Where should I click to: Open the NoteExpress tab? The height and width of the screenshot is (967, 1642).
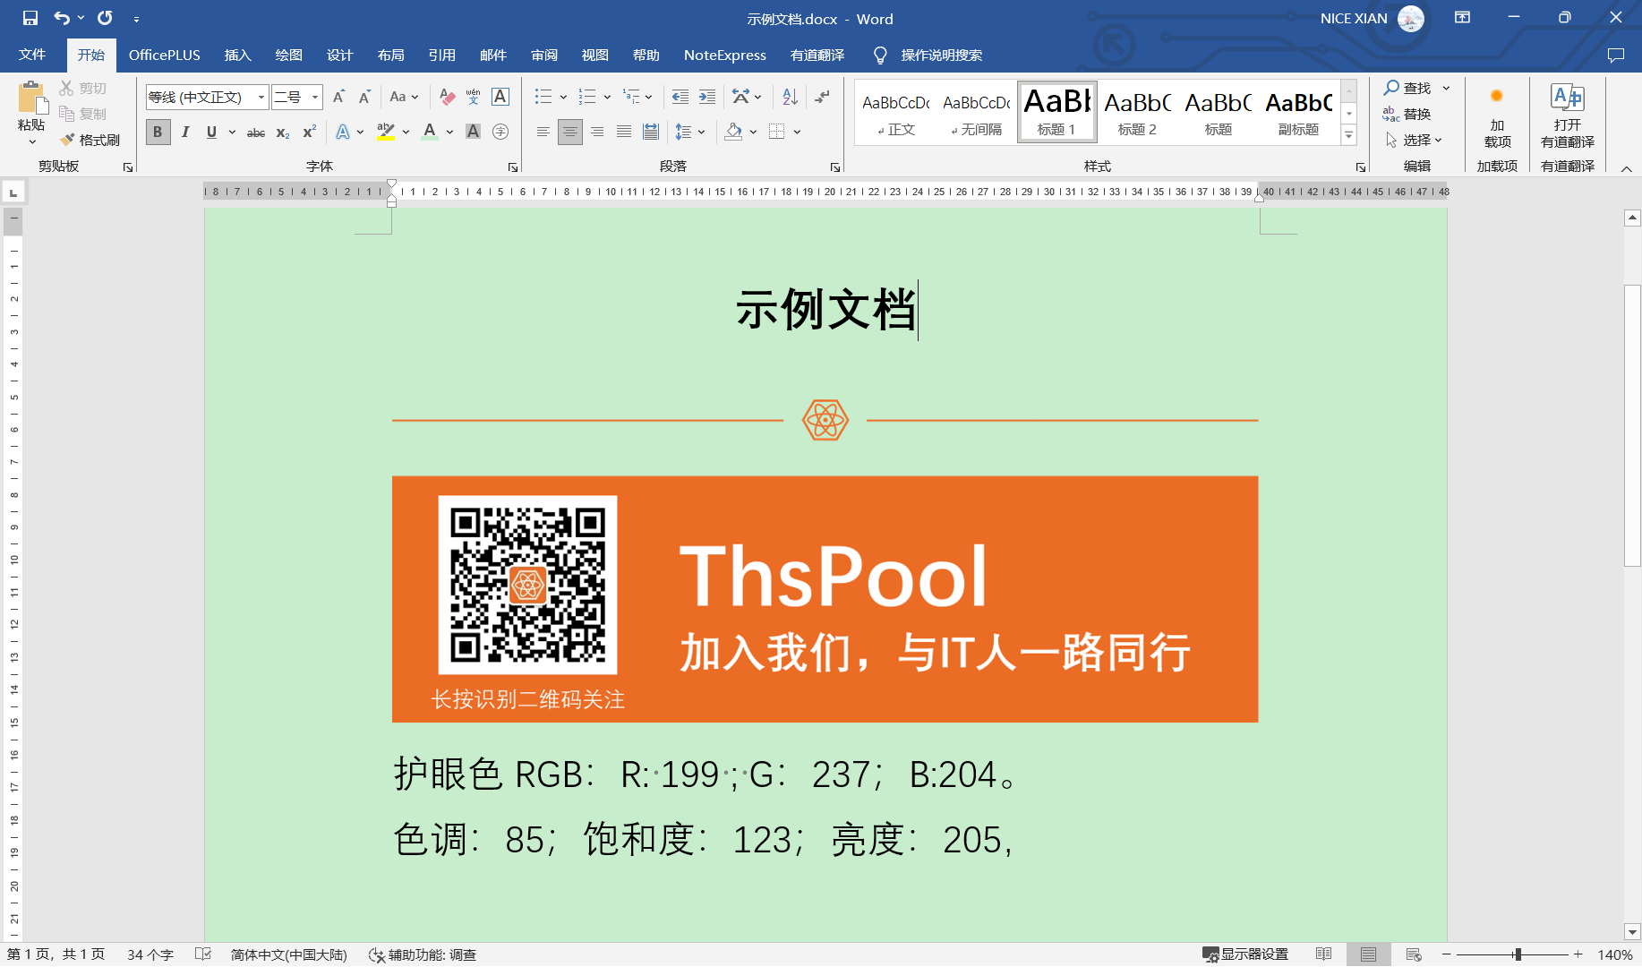(x=724, y=55)
